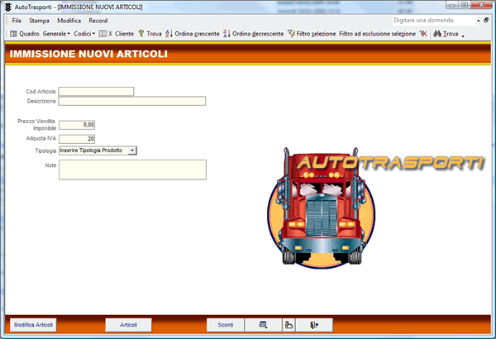This screenshot has width=496, height=339.
Task: Click the Quadro form icon in toolbar
Action: coord(13,34)
